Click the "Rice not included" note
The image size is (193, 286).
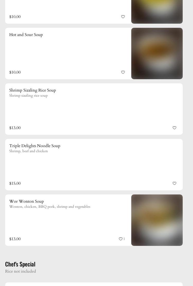click(x=21, y=271)
